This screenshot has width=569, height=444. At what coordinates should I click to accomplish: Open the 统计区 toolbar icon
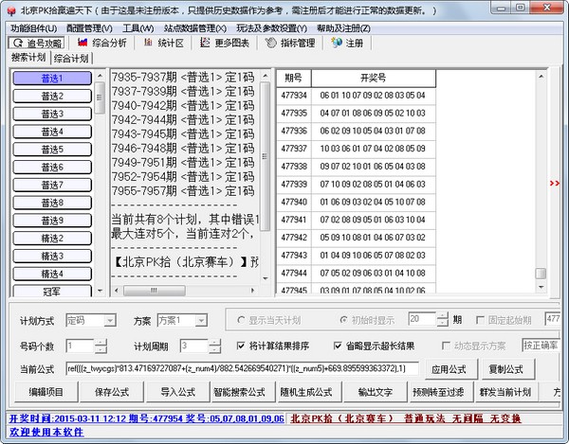[x=148, y=43]
